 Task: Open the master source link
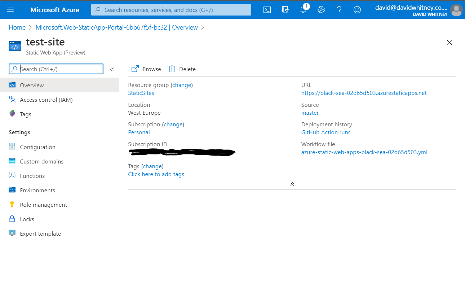tap(310, 113)
